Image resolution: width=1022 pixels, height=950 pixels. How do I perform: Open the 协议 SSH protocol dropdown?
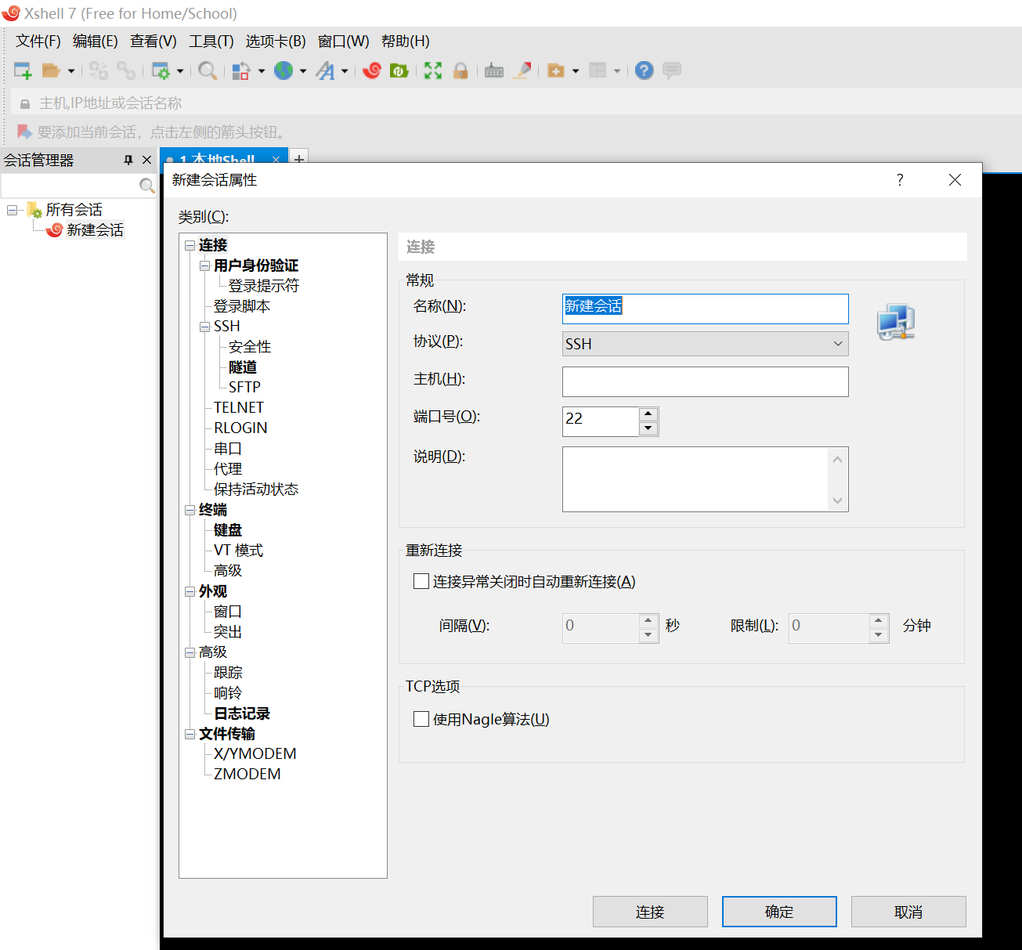(x=706, y=344)
